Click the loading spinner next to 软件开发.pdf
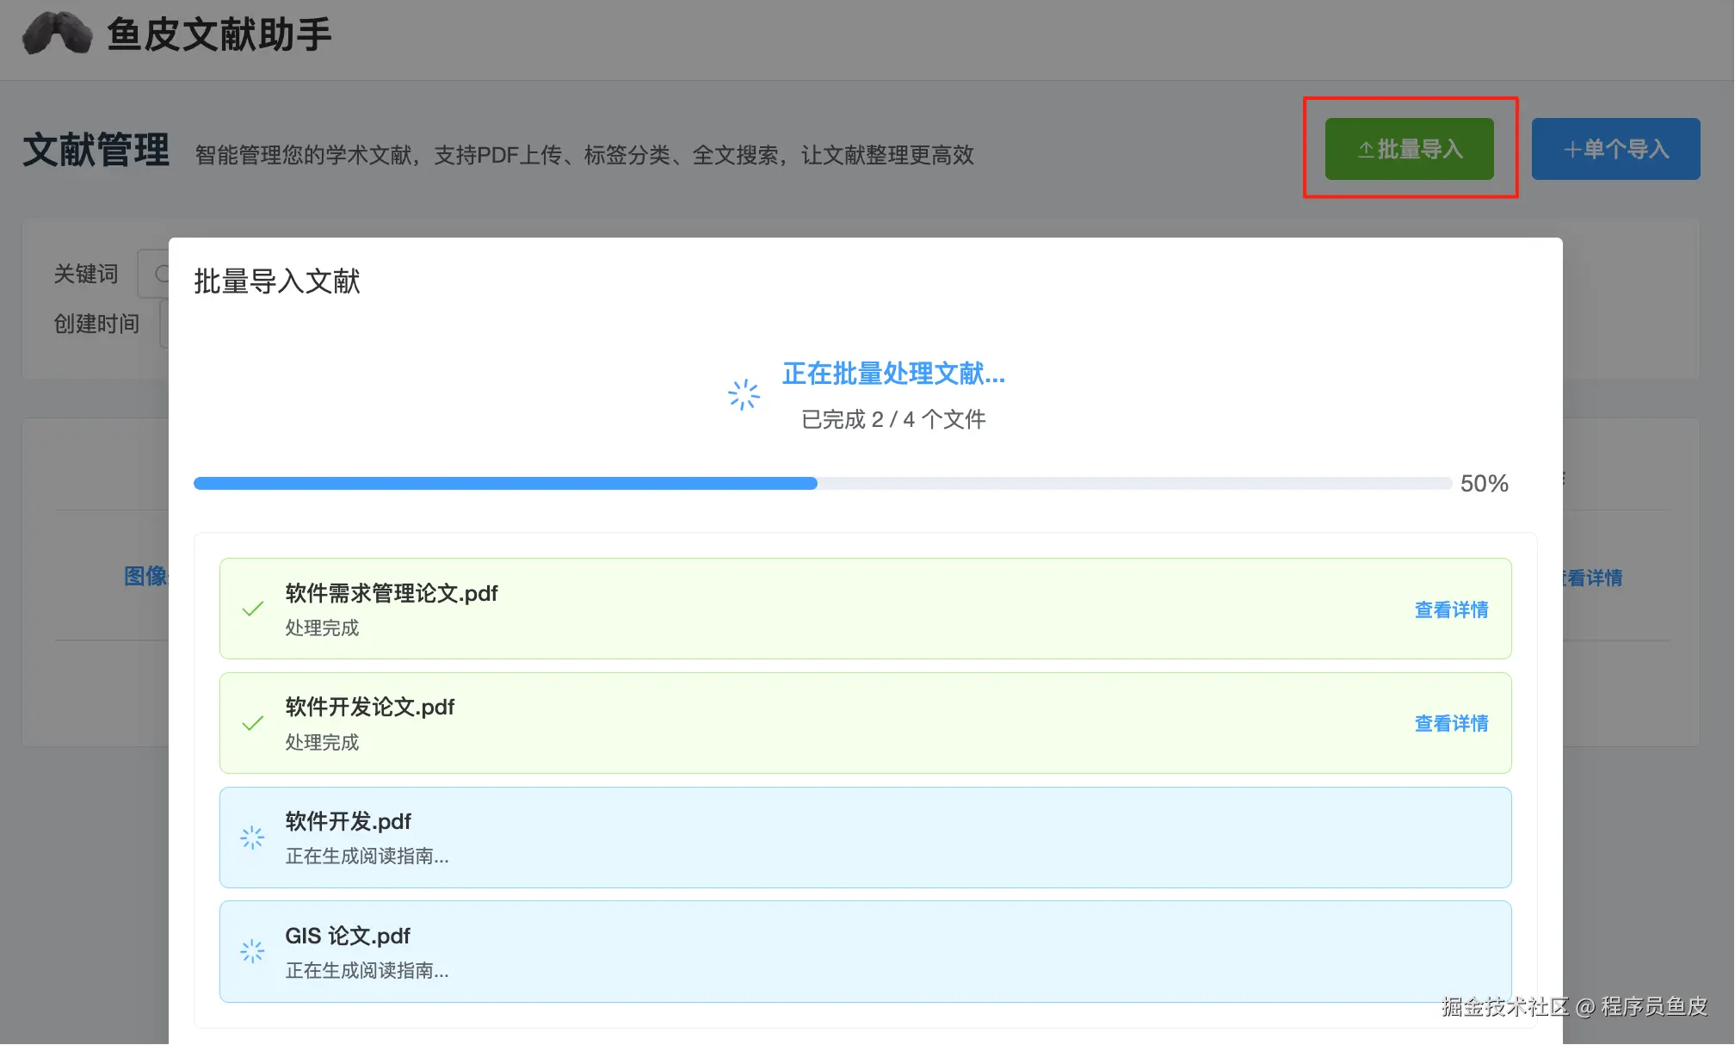Screen dimensions: 1735x1045 (x=252, y=838)
